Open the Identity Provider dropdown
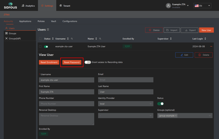The width and height of the screenshot is (219, 139). [125, 104]
